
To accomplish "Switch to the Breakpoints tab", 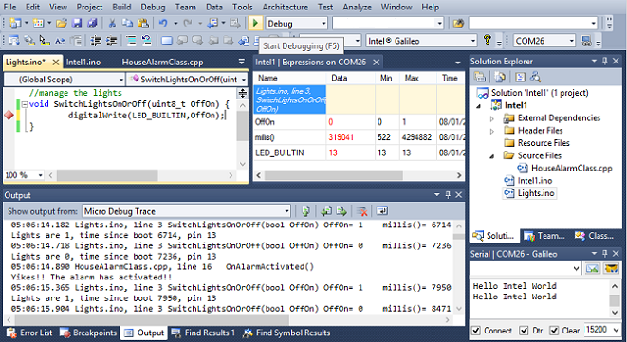I will tap(88, 333).
